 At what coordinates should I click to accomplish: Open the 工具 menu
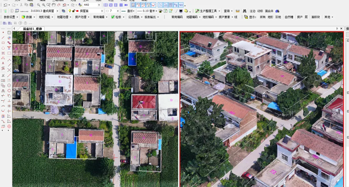tap(85, 1)
